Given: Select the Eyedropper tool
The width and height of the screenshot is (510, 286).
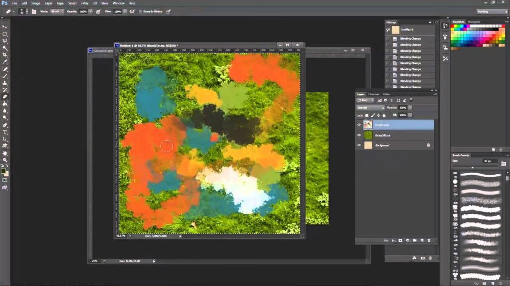Looking at the screenshot, I should (5, 62).
